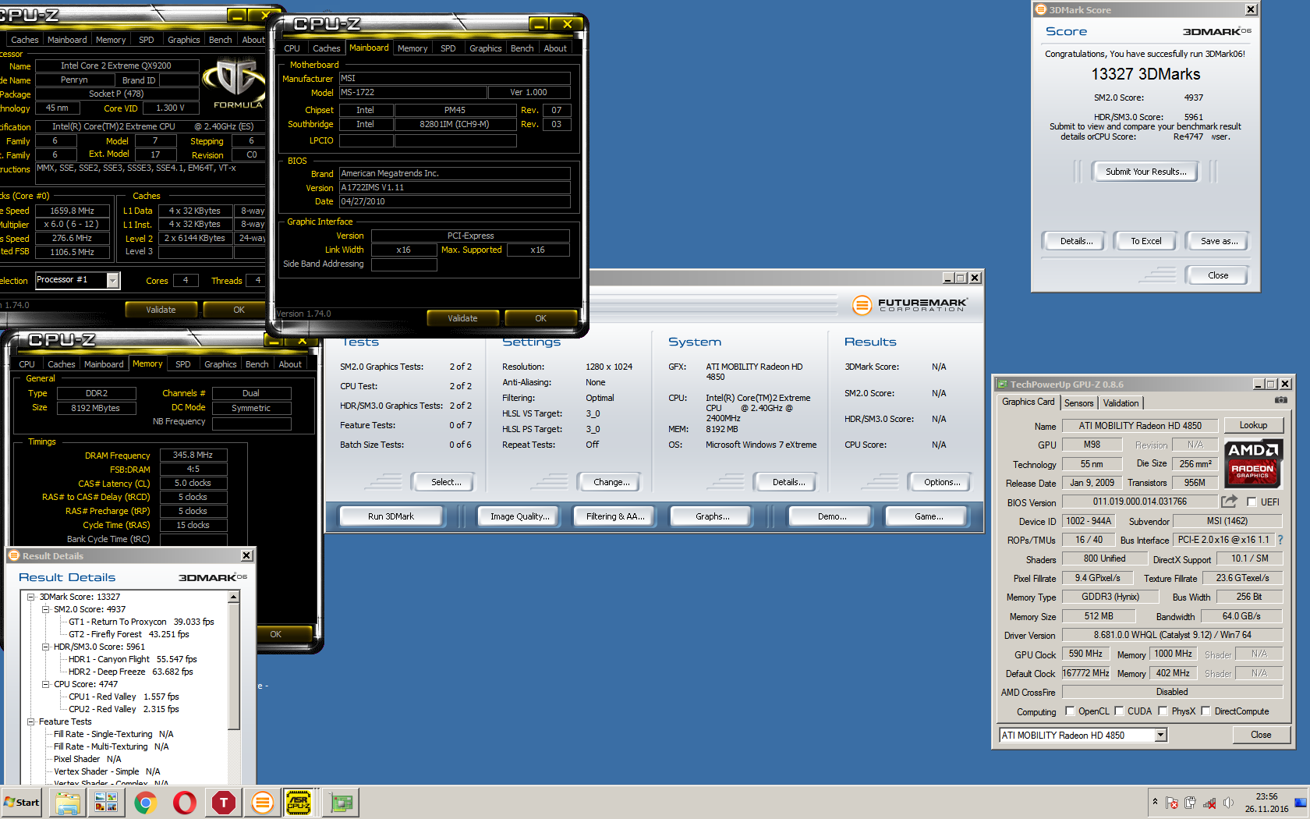Click the Result Details window title icon
Screen dimensions: 1310x819
coord(13,555)
